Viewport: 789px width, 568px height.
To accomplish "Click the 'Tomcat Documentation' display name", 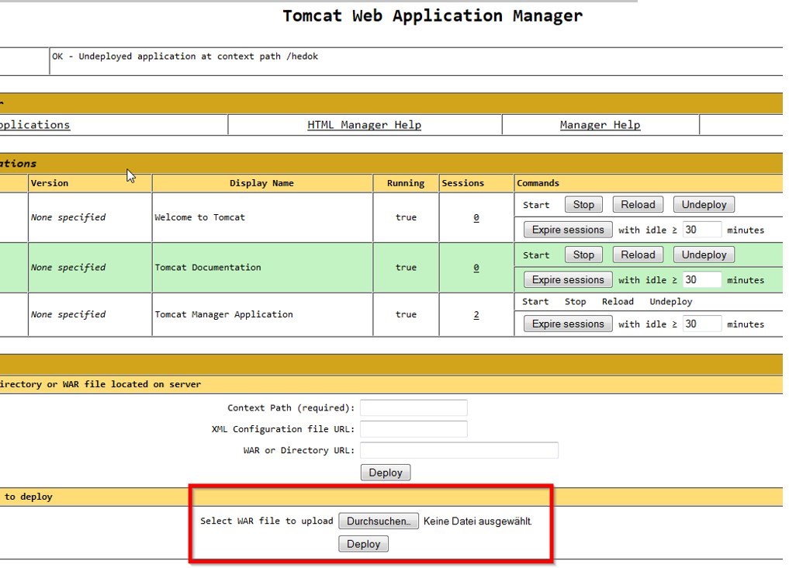I will (x=208, y=268).
